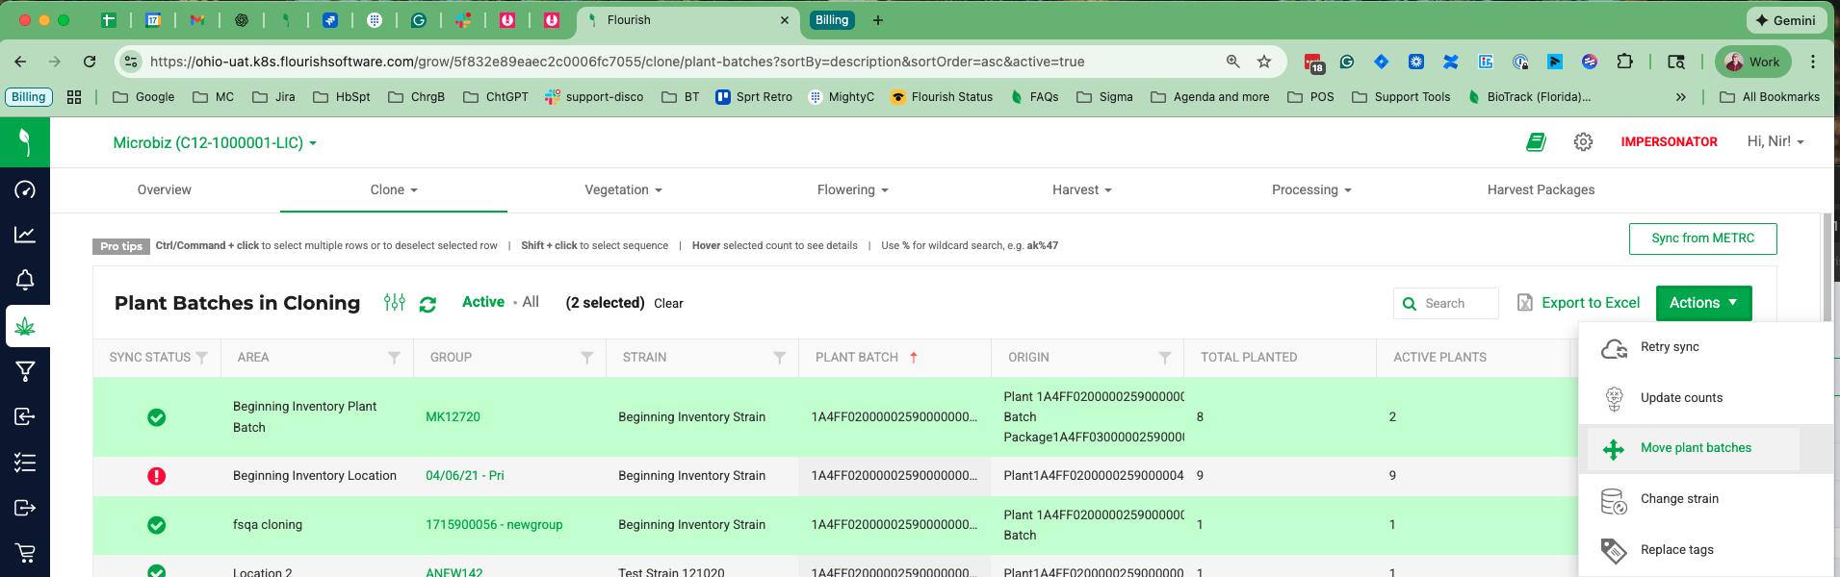
Task: Go to the Harvest Packages tab
Action: coord(1540,190)
